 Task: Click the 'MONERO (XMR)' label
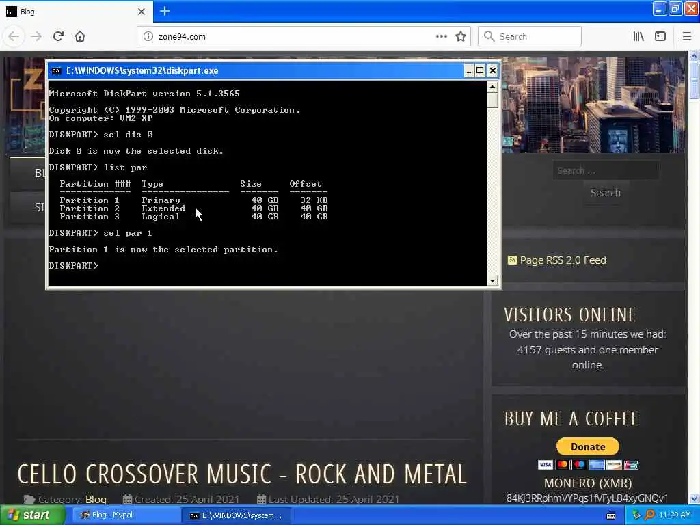(x=587, y=483)
